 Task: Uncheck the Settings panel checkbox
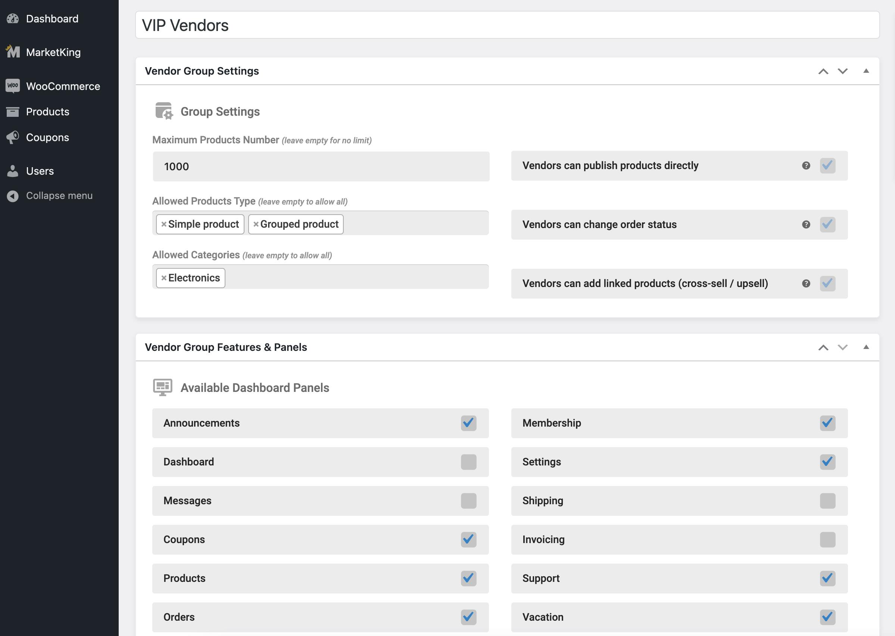click(x=827, y=462)
